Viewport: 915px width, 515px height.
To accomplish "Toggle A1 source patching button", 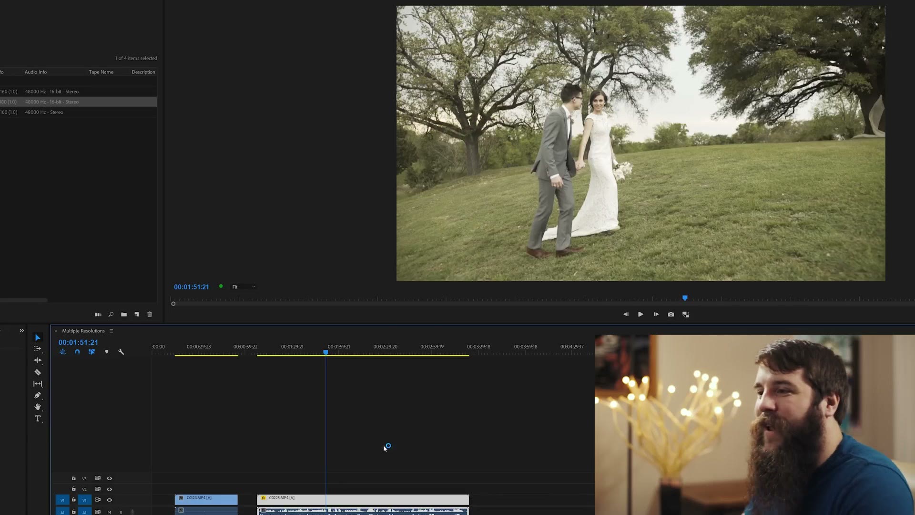I will [x=62, y=512].
